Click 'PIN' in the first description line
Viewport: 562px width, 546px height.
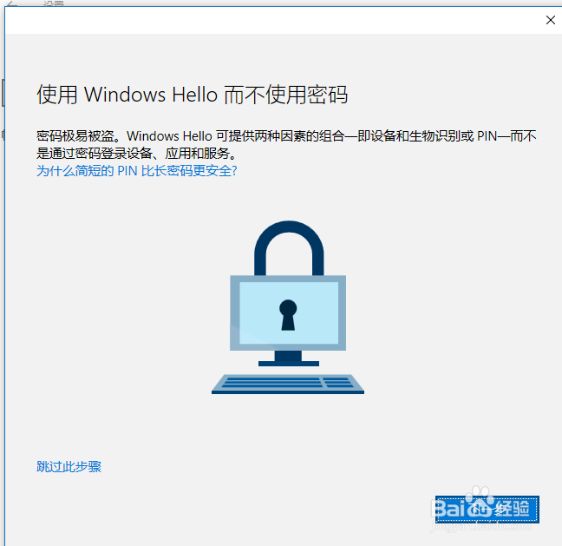pyautogui.click(x=487, y=136)
